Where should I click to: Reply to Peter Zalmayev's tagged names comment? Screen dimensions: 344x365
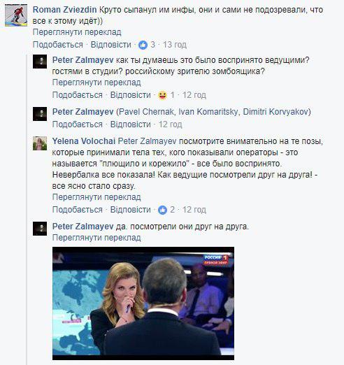tap(131, 124)
